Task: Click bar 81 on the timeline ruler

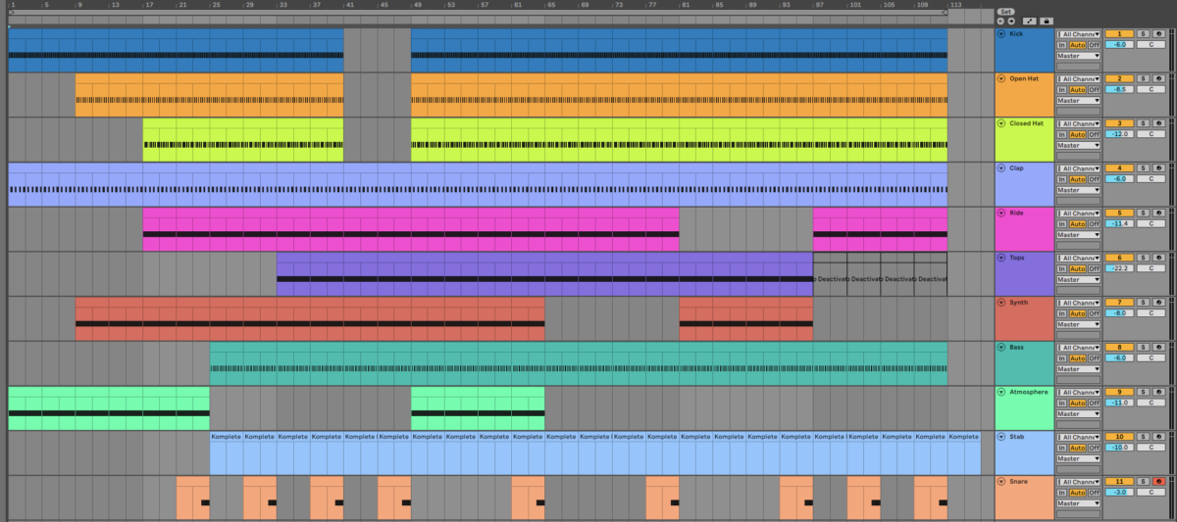Action: point(685,5)
